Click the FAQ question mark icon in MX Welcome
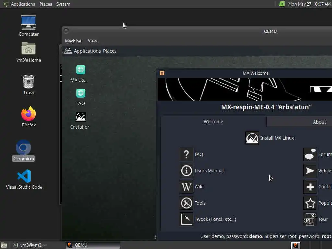The image size is (332, 249). click(x=186, y=154)
